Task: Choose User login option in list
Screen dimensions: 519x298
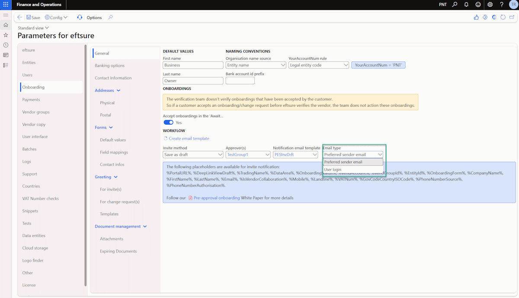Action: (353, 170)
